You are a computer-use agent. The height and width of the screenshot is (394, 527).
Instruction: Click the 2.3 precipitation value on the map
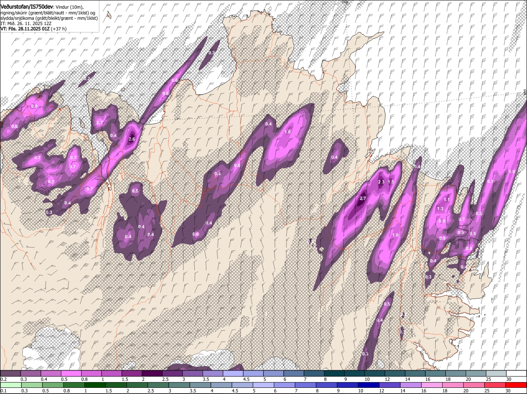click(381, 182)
